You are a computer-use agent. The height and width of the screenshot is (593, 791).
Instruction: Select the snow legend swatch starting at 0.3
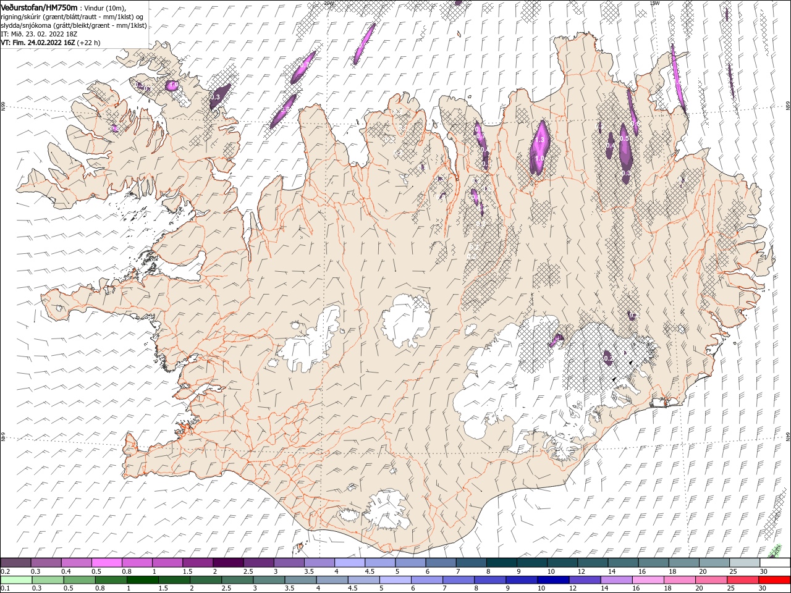point(46,562)
